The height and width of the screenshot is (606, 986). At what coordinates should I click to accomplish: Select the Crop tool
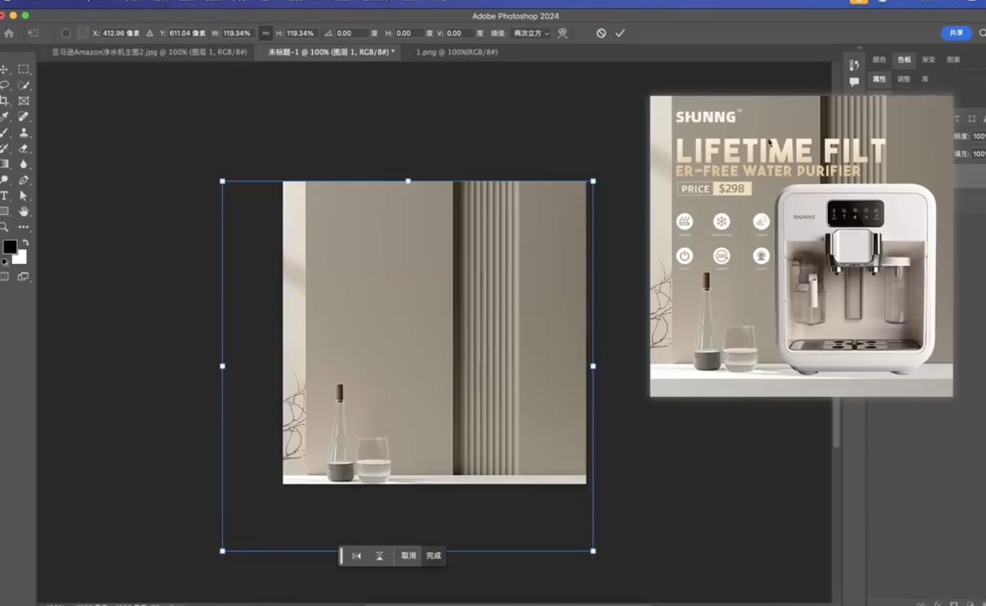coord(4,101)
